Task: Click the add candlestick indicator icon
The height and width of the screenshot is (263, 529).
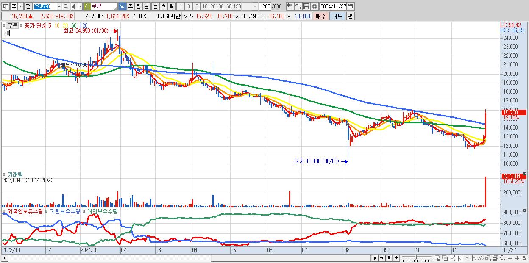Action: click(x=290, y=6)
